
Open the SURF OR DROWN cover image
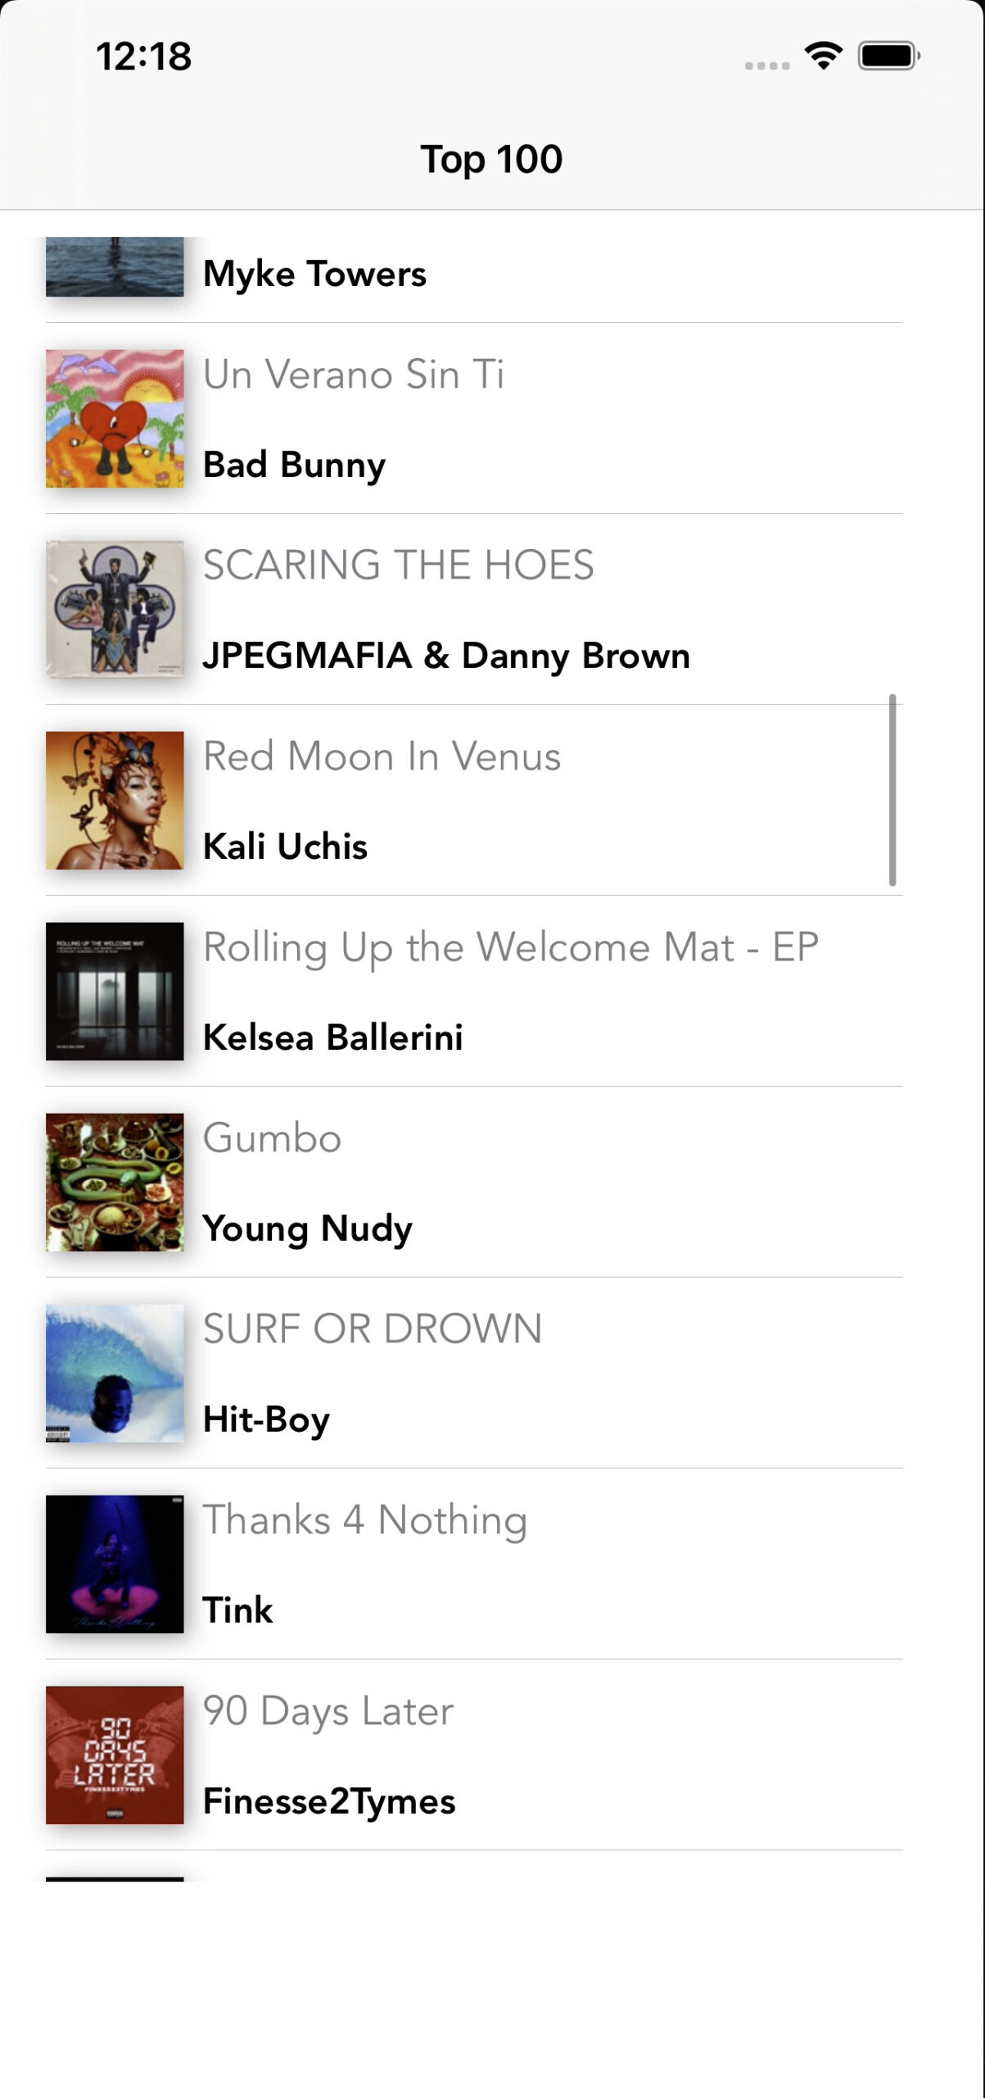[x=115, y=1373]
